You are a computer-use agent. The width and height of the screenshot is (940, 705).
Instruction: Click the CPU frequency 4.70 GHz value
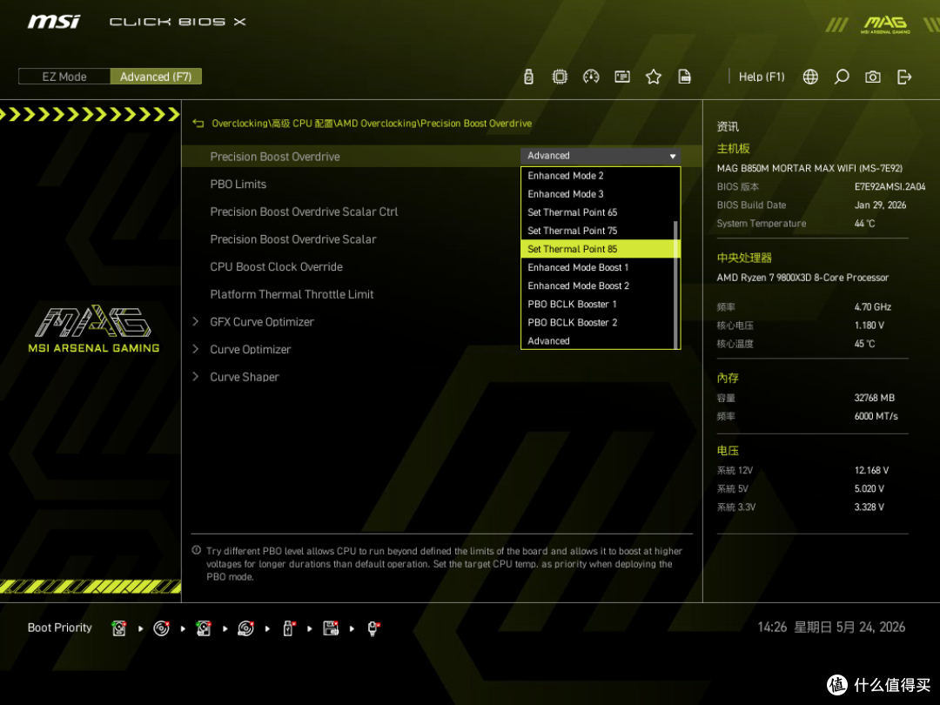(872, 307)
